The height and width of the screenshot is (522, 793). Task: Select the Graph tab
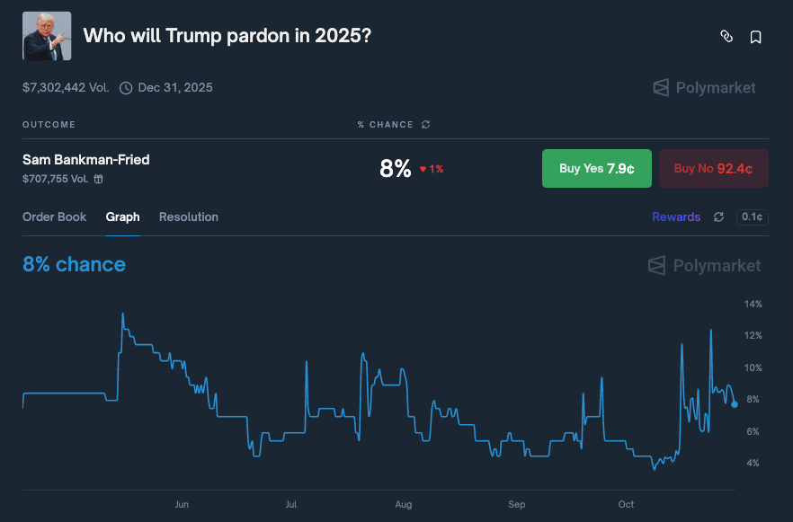(x=122, y=217)
